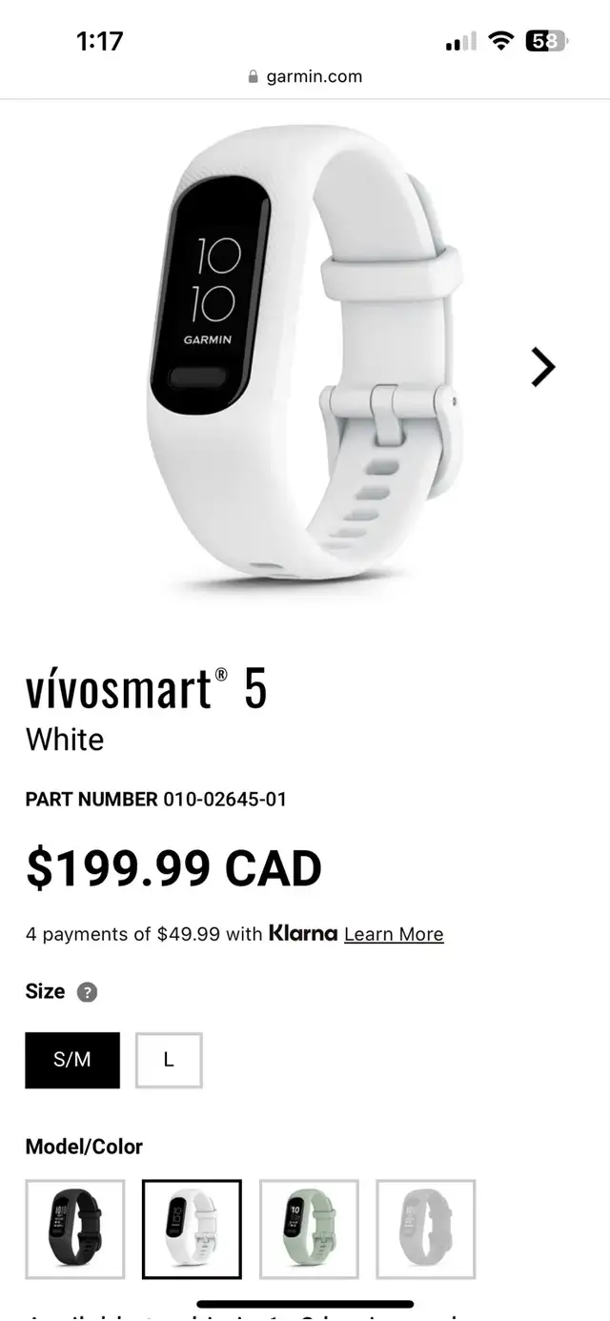Open the size help question mark icon

pyautogui.click(x=87, y=992)
